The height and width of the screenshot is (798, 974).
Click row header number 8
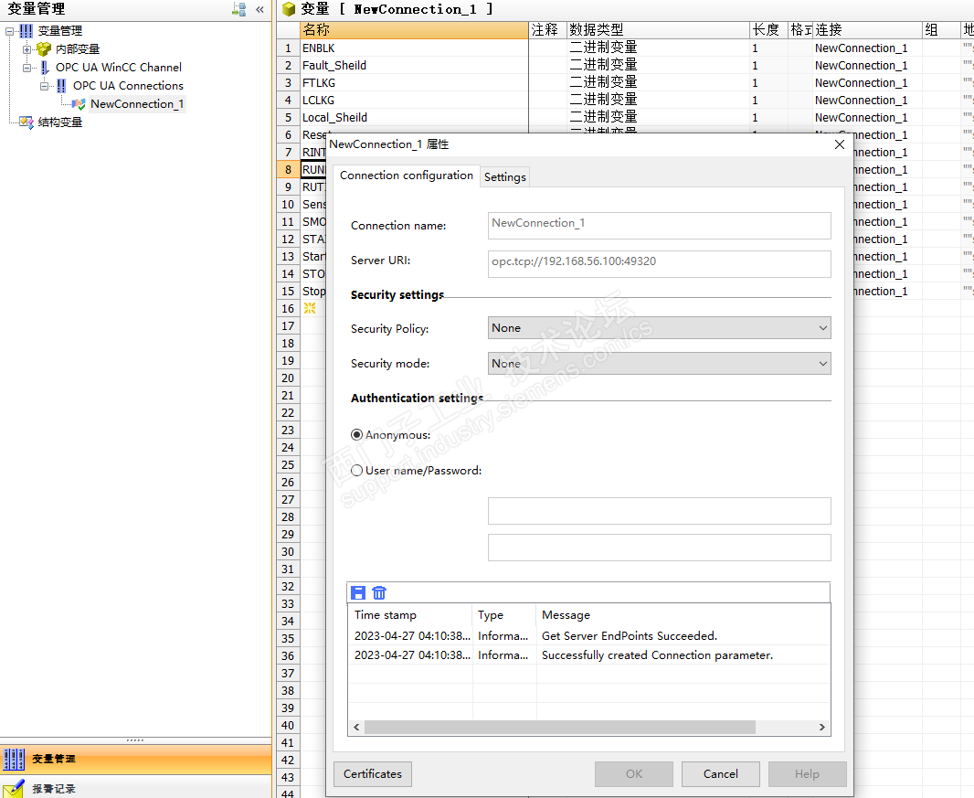(288, 170)
